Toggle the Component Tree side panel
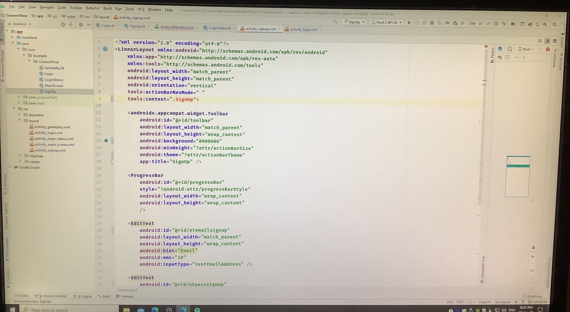 pos(483,269)
